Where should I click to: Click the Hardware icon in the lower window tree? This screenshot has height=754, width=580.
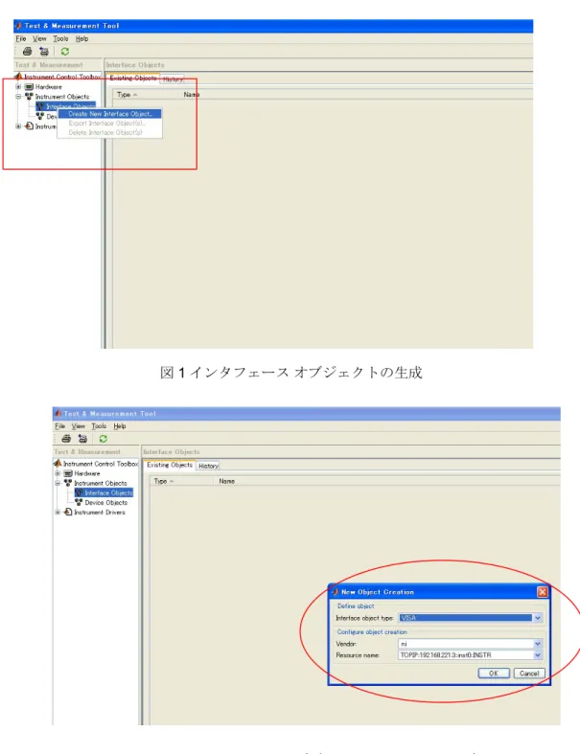pyautogui.click(x=68, y=473)
